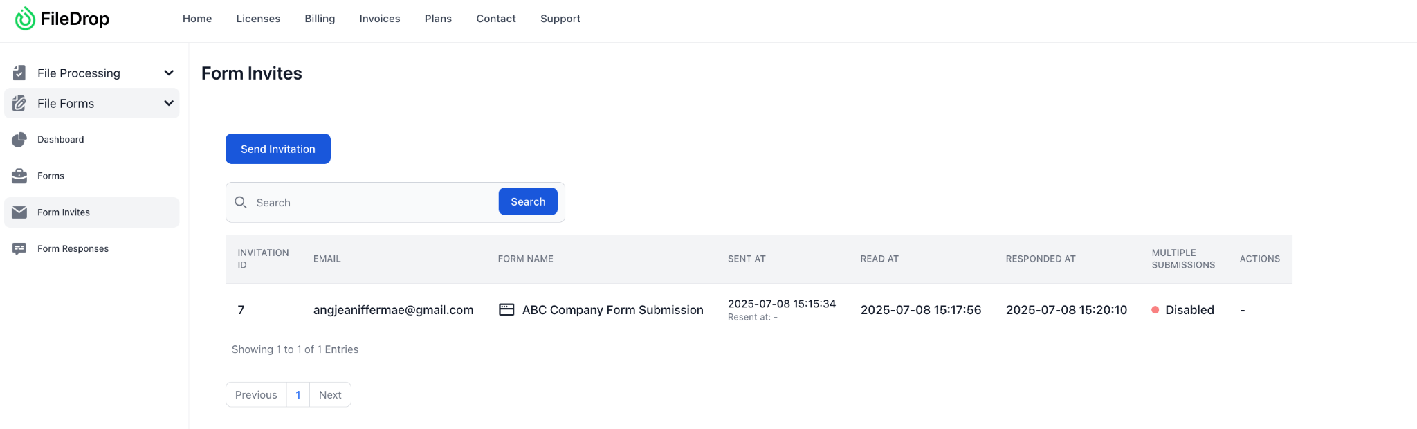Screen dimensions: 1417x429
Task: Click the blue Search button
Action: coord(528,201)
